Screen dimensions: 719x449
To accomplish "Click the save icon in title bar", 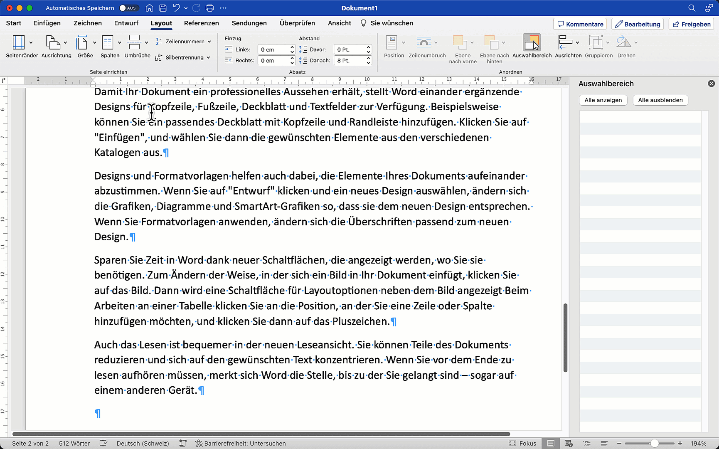I will click(163, 8).
